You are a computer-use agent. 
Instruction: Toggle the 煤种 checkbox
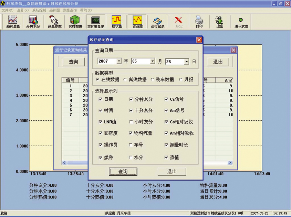[x=101, y=158]
